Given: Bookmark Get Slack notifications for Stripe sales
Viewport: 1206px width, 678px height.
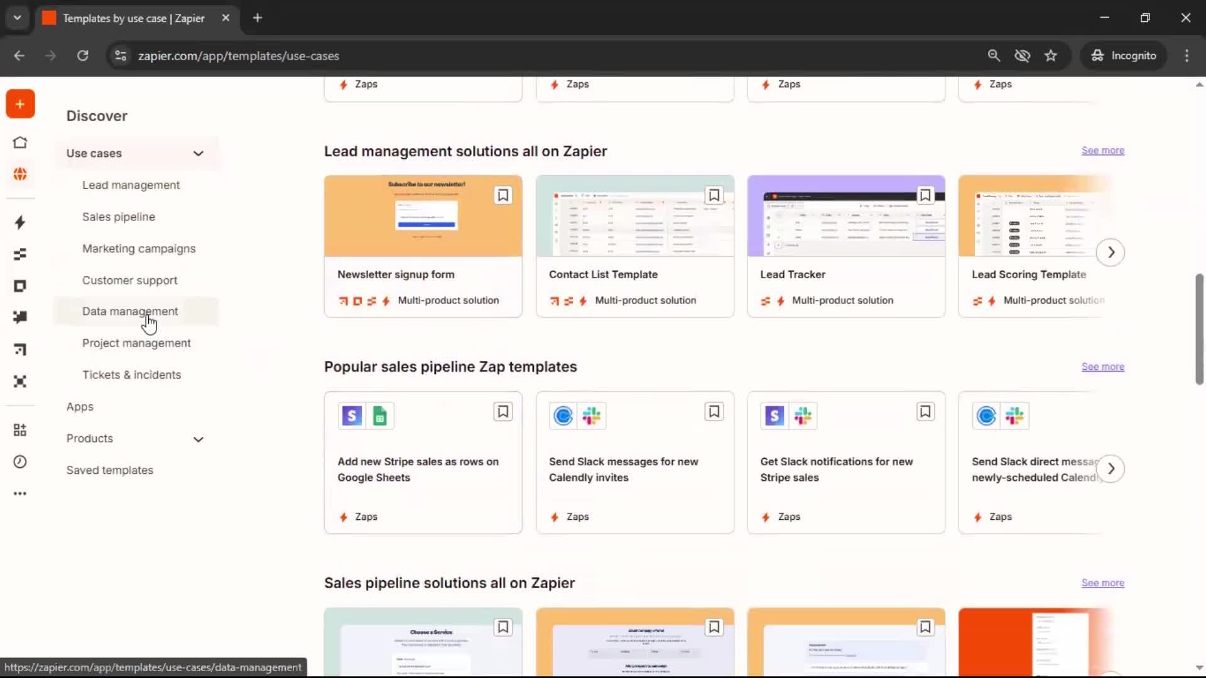Looking at the screenshot, I should coord(925,412).
